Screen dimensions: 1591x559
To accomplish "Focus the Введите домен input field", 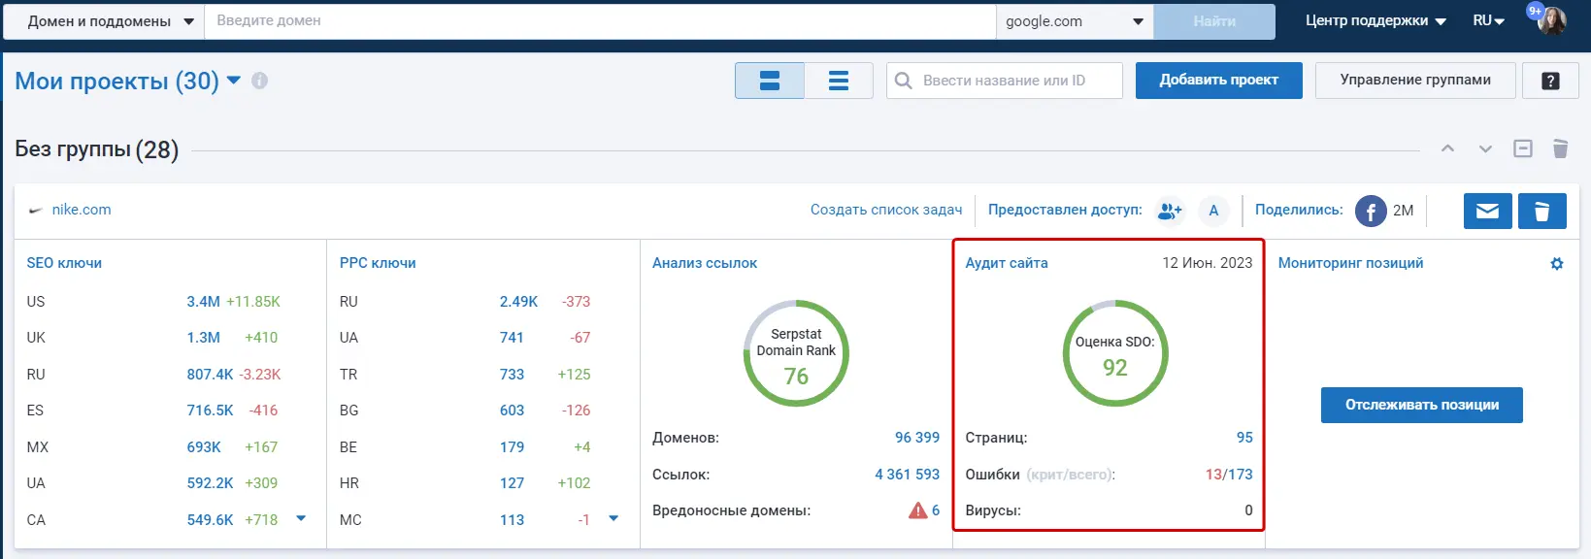I will [x=600, y=20].
